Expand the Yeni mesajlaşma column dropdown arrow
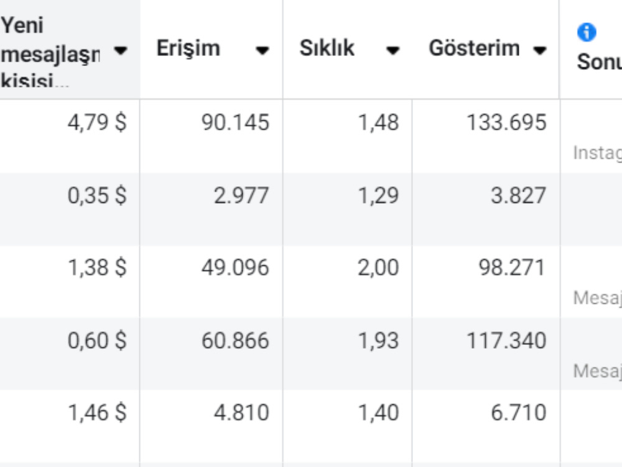The width and height of the screenshot is (622, 467). (120, 50)
